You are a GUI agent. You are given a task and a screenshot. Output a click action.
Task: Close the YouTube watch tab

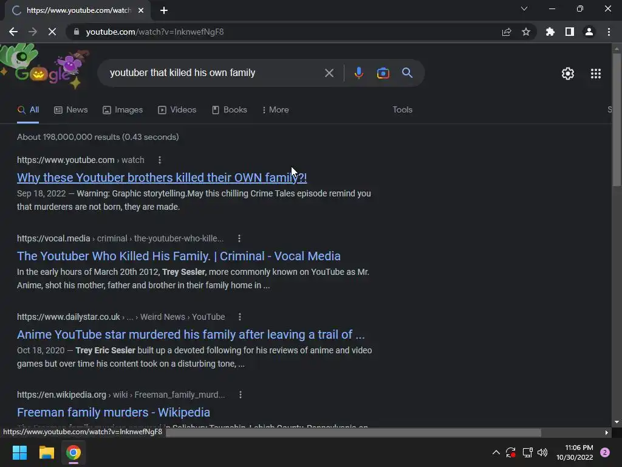pos(141,10)
